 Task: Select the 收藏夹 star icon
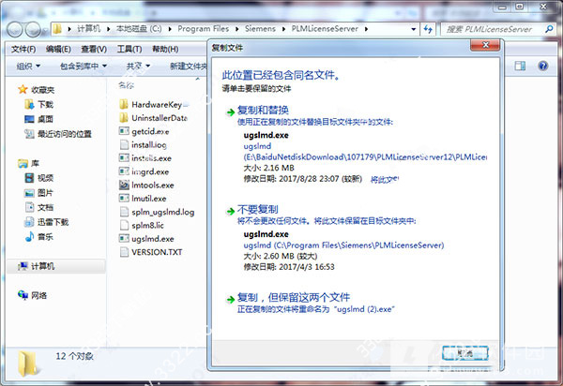click(23, 90)
